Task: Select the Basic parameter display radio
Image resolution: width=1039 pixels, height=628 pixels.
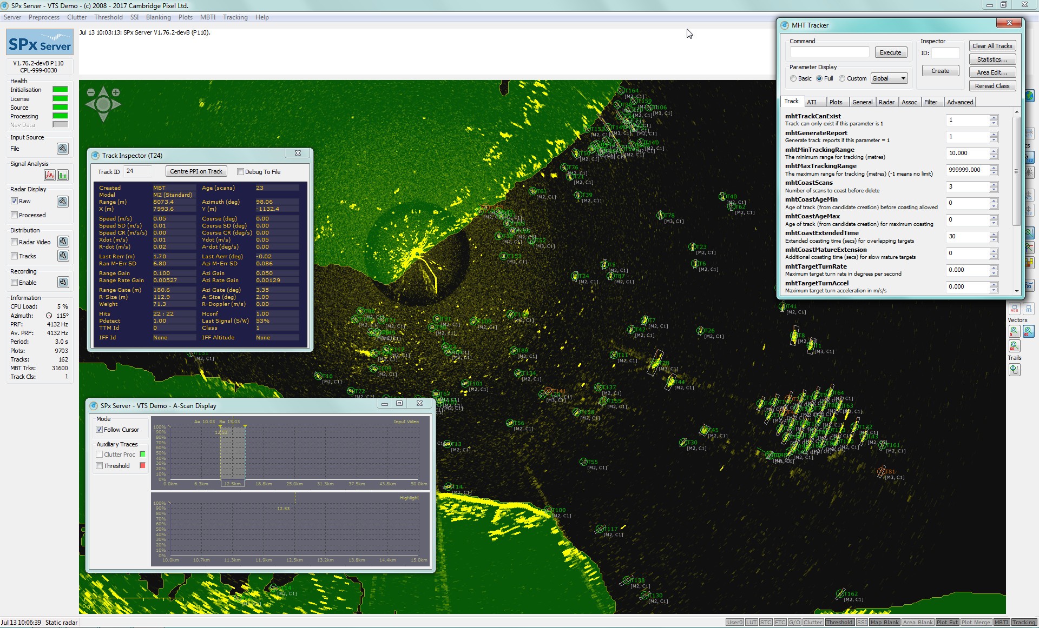Action: [x=793, y=79]
